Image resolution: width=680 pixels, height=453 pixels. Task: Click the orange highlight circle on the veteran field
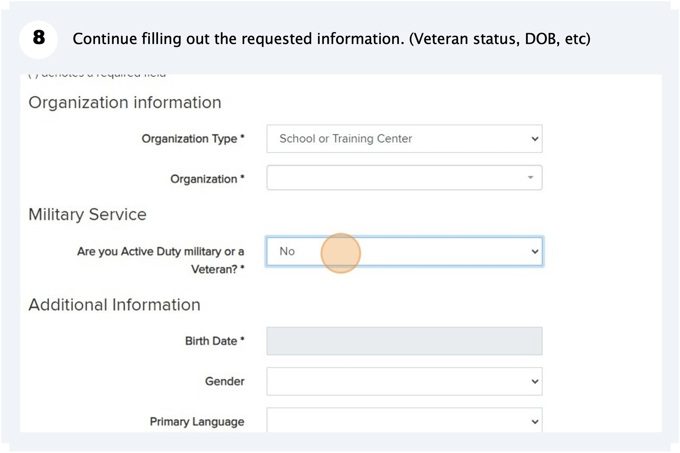click(x=340, y=253)
